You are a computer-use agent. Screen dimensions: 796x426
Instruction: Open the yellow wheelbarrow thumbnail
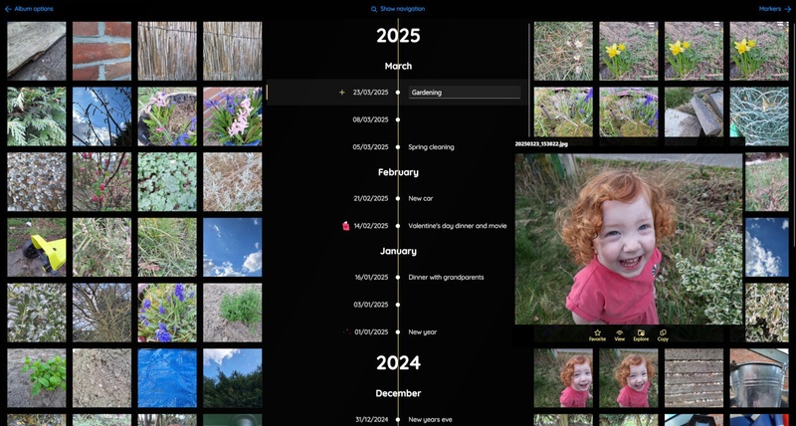pos(37,247)
